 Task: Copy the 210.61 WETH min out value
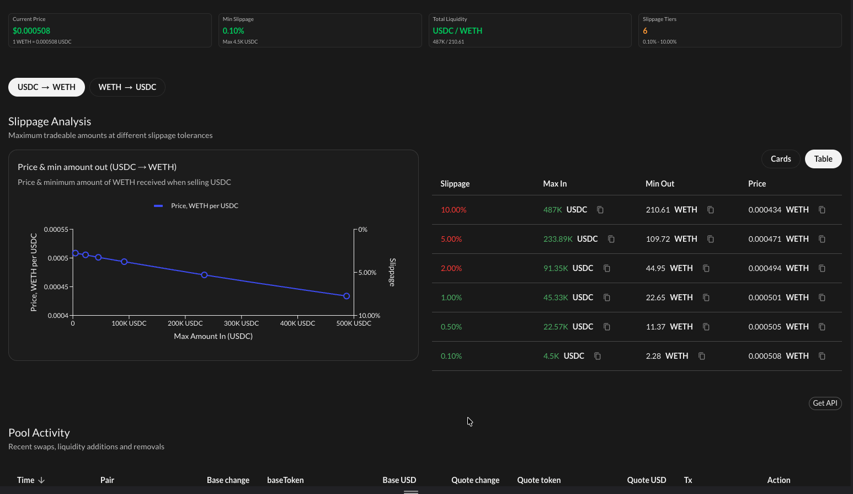point(711,210)
